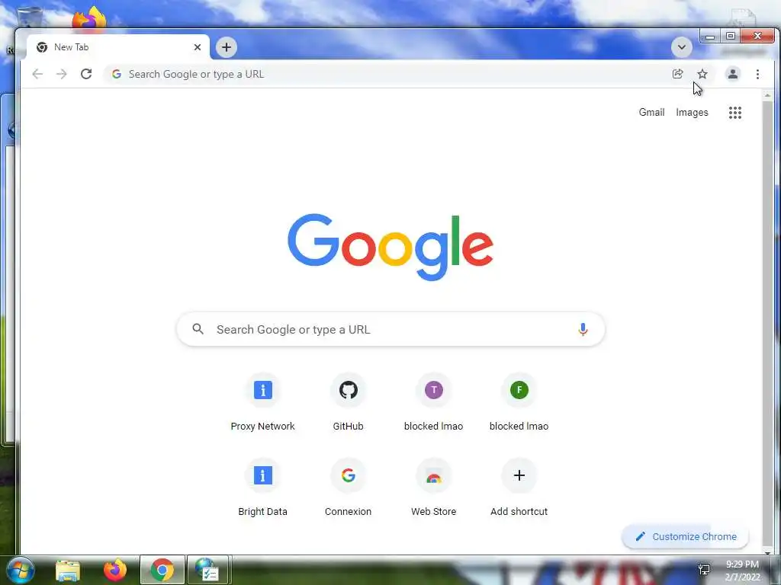Click the Customize Chrome button
Image resolution: width=781 pixels, height=585 pixels.
pyautogui.click(x=686, y=537)
